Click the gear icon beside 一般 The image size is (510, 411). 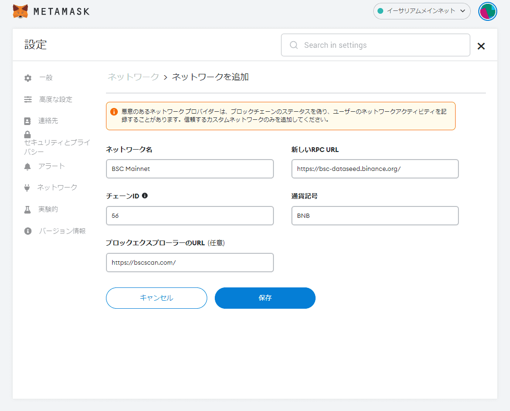pos(28,78)
